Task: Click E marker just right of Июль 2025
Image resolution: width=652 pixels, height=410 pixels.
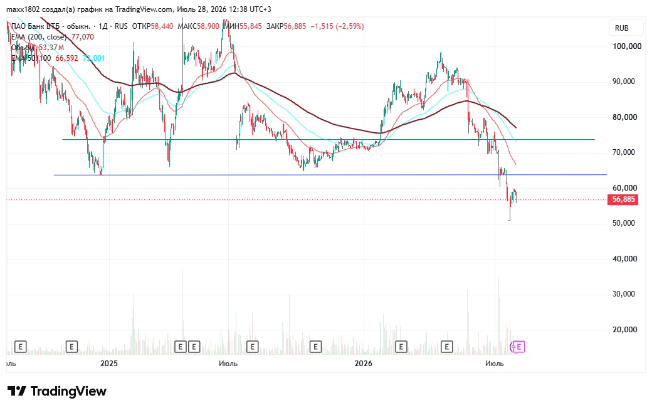Action: pos(253,347)
